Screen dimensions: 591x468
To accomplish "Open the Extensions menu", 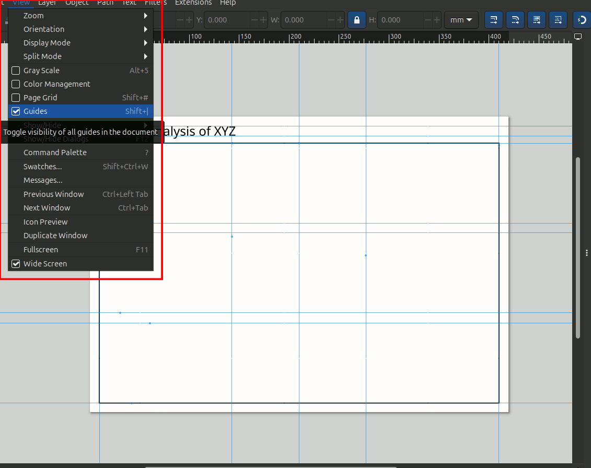I will 193,3.
